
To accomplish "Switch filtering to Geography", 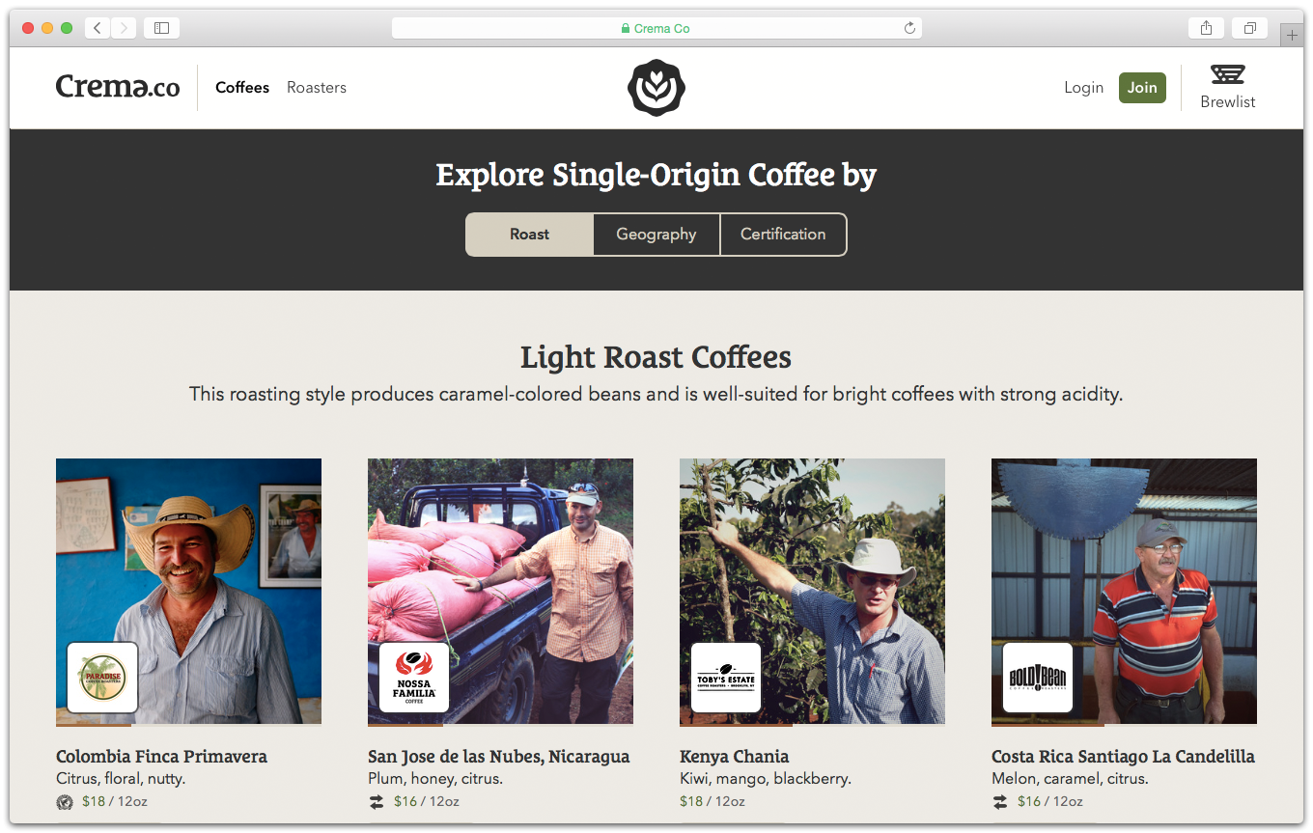I will (x=656, y=234).
